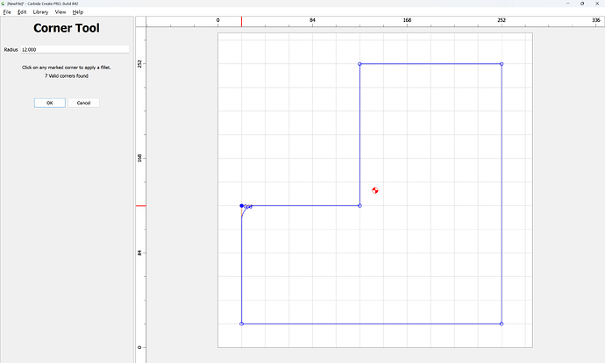The height and width of the screenshot is (363, 605).
Task: Click the 'Corner Tool' heading
Action: [67, 28]
